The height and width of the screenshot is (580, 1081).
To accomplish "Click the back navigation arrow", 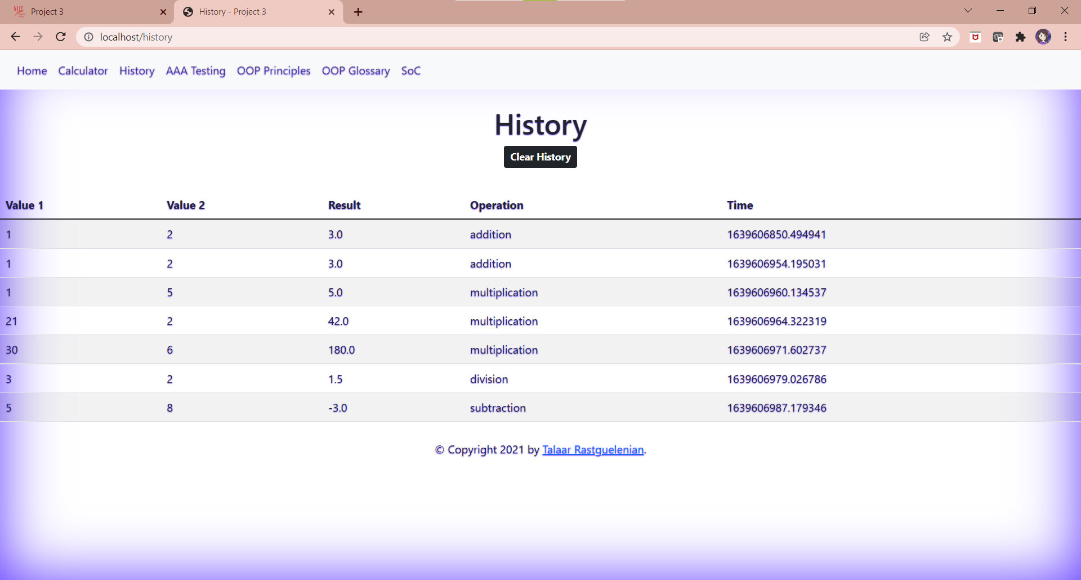I will (x=15, y=37).
